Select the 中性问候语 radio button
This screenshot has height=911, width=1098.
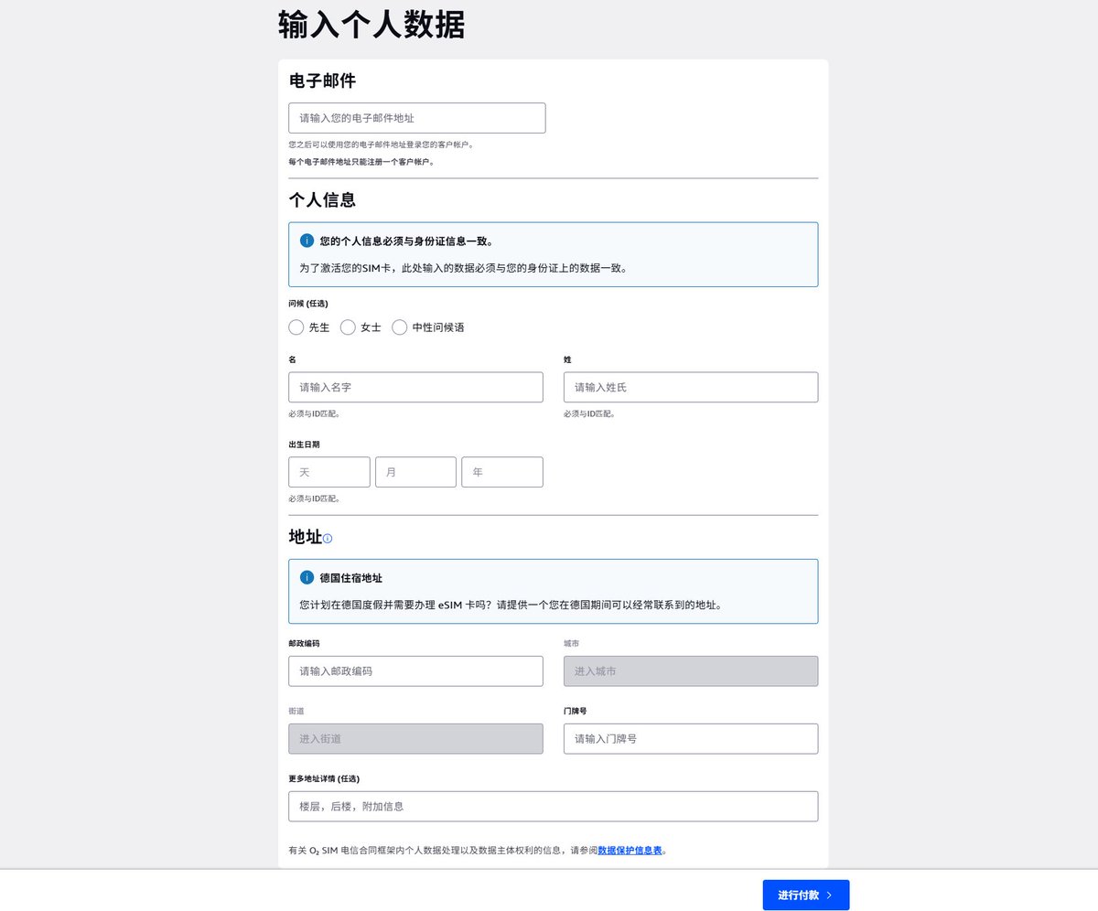pyautogui.click(x=399, y=327)
